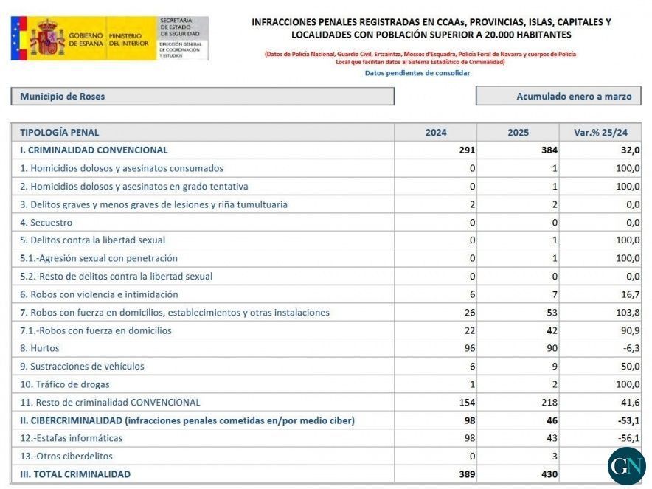Click total value 389 for 2024
This screenshot has width=652, height=489.
(468, 474)
